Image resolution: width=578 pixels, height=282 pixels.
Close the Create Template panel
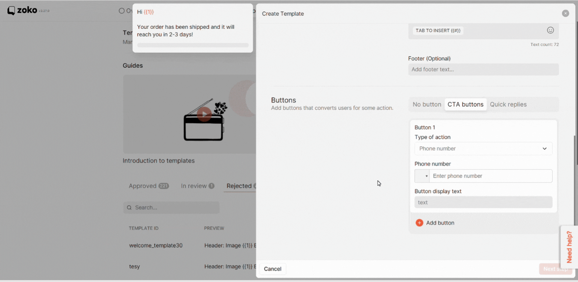click(565, 13)
